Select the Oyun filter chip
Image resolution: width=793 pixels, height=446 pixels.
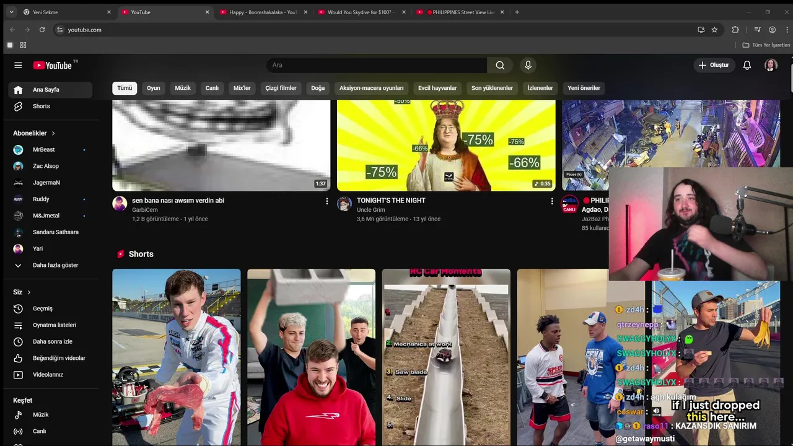pos(153,88)
